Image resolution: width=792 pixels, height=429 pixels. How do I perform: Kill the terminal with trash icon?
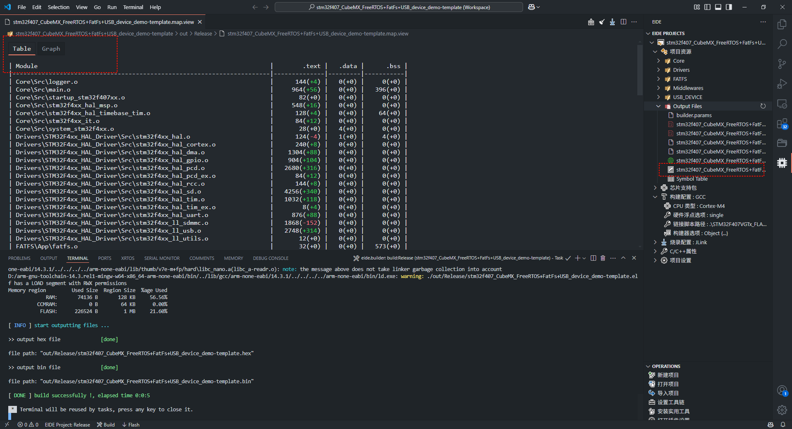pos(603,258)
